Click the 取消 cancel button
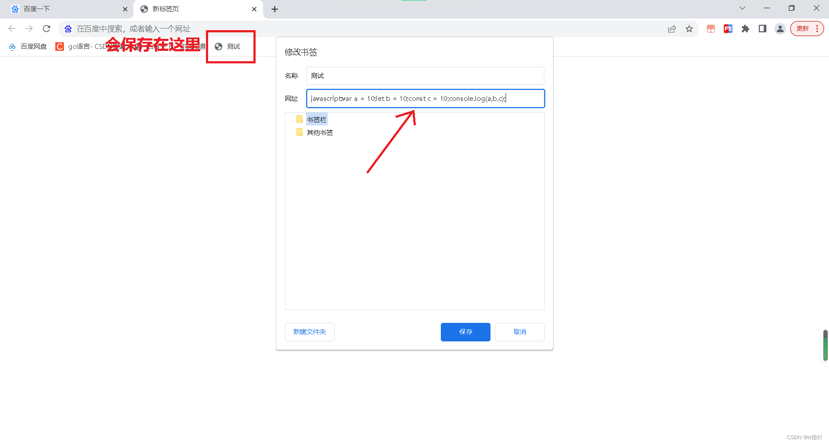 point(519,332)
